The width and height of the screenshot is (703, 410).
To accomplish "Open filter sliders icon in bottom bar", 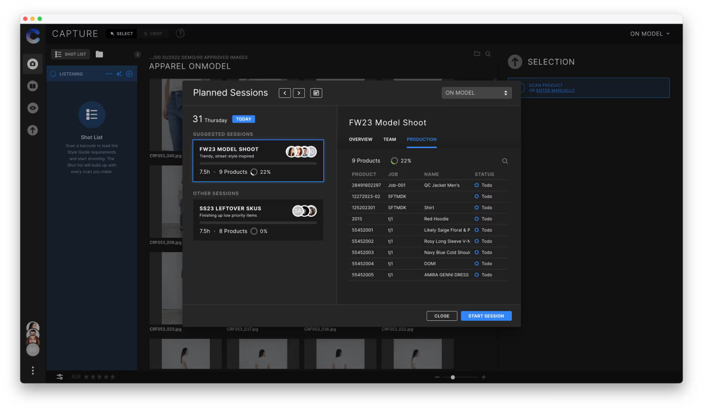I will click(x=60, y=377).
